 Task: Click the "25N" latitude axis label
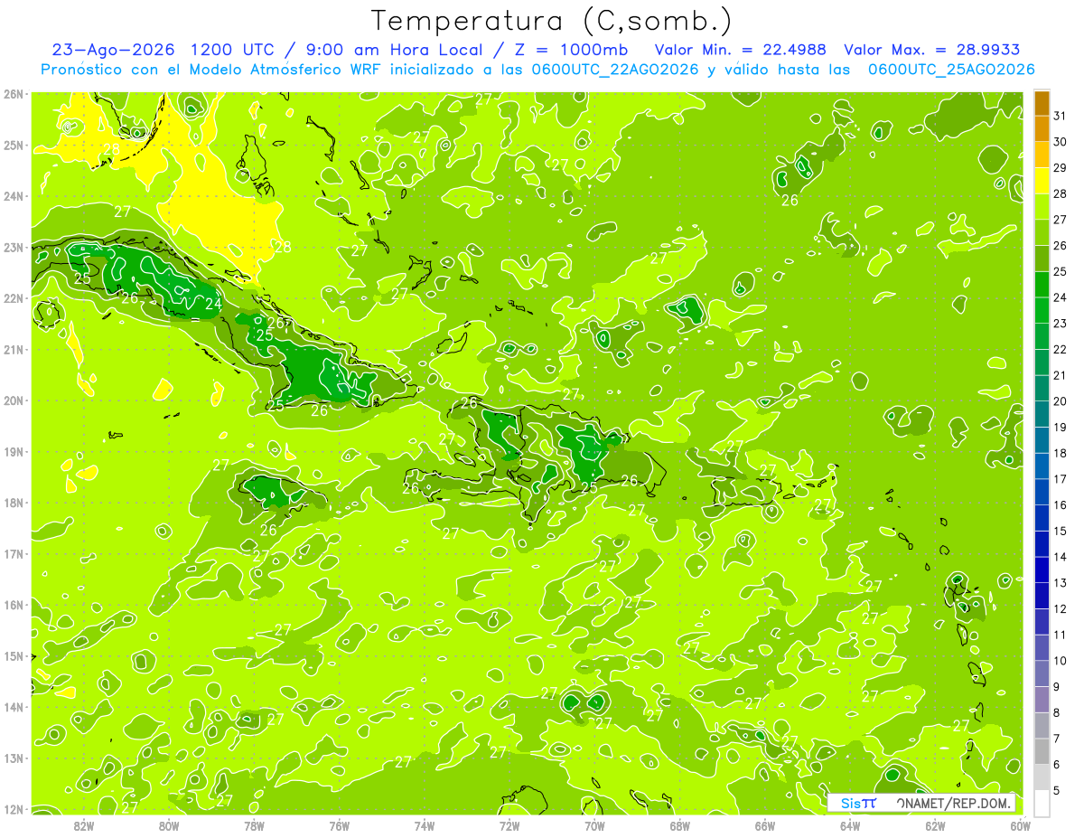click(x=14, y=146)
